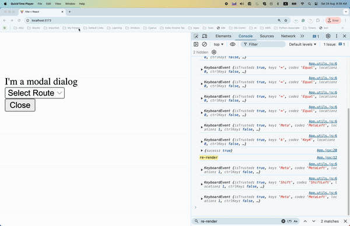Expand the KeyboardEvent entry with key 'k'
The height and width of the screenshot is (226, 350).
coord(202,142)
